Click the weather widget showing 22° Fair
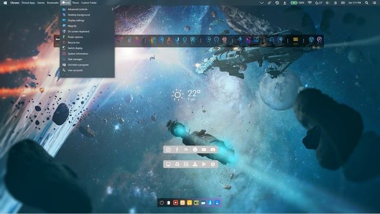 (186, 95)
